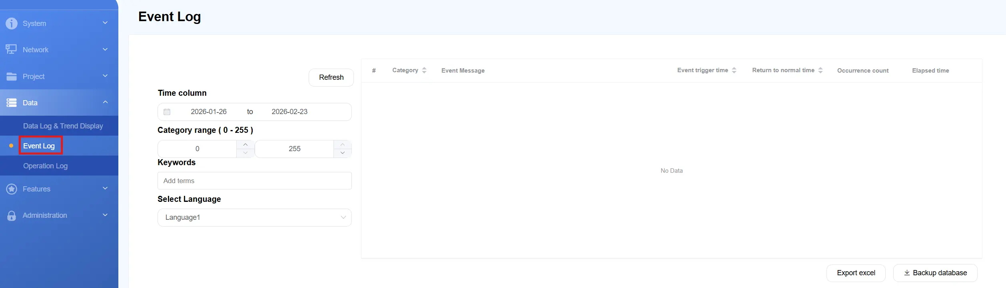
Task: Click the Data storage icon
Action: pos(12,103)
